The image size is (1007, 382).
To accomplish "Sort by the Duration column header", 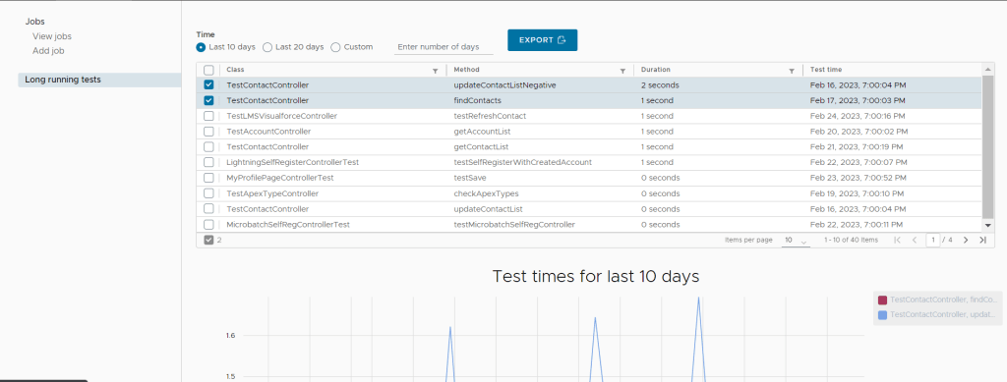I will click(x=656, y=69).
